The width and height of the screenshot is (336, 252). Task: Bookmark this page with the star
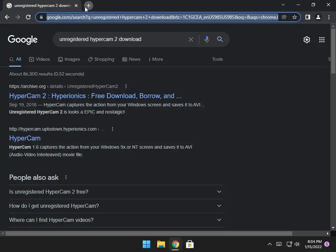[295, 17]
